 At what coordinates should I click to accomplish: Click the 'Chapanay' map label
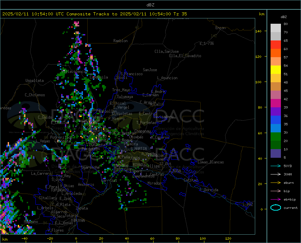click(142, 131)
